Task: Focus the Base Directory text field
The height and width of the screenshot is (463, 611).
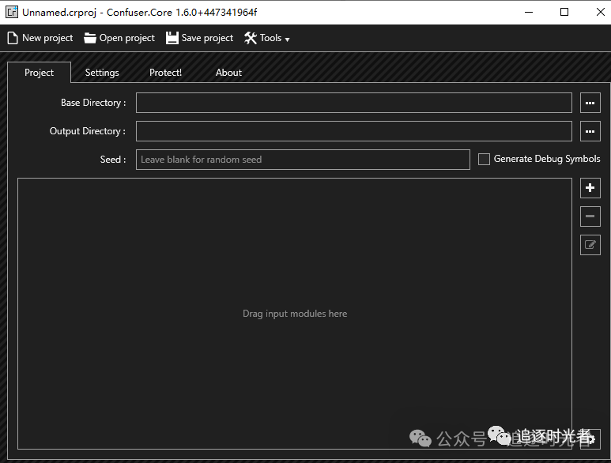Action: 353,103
